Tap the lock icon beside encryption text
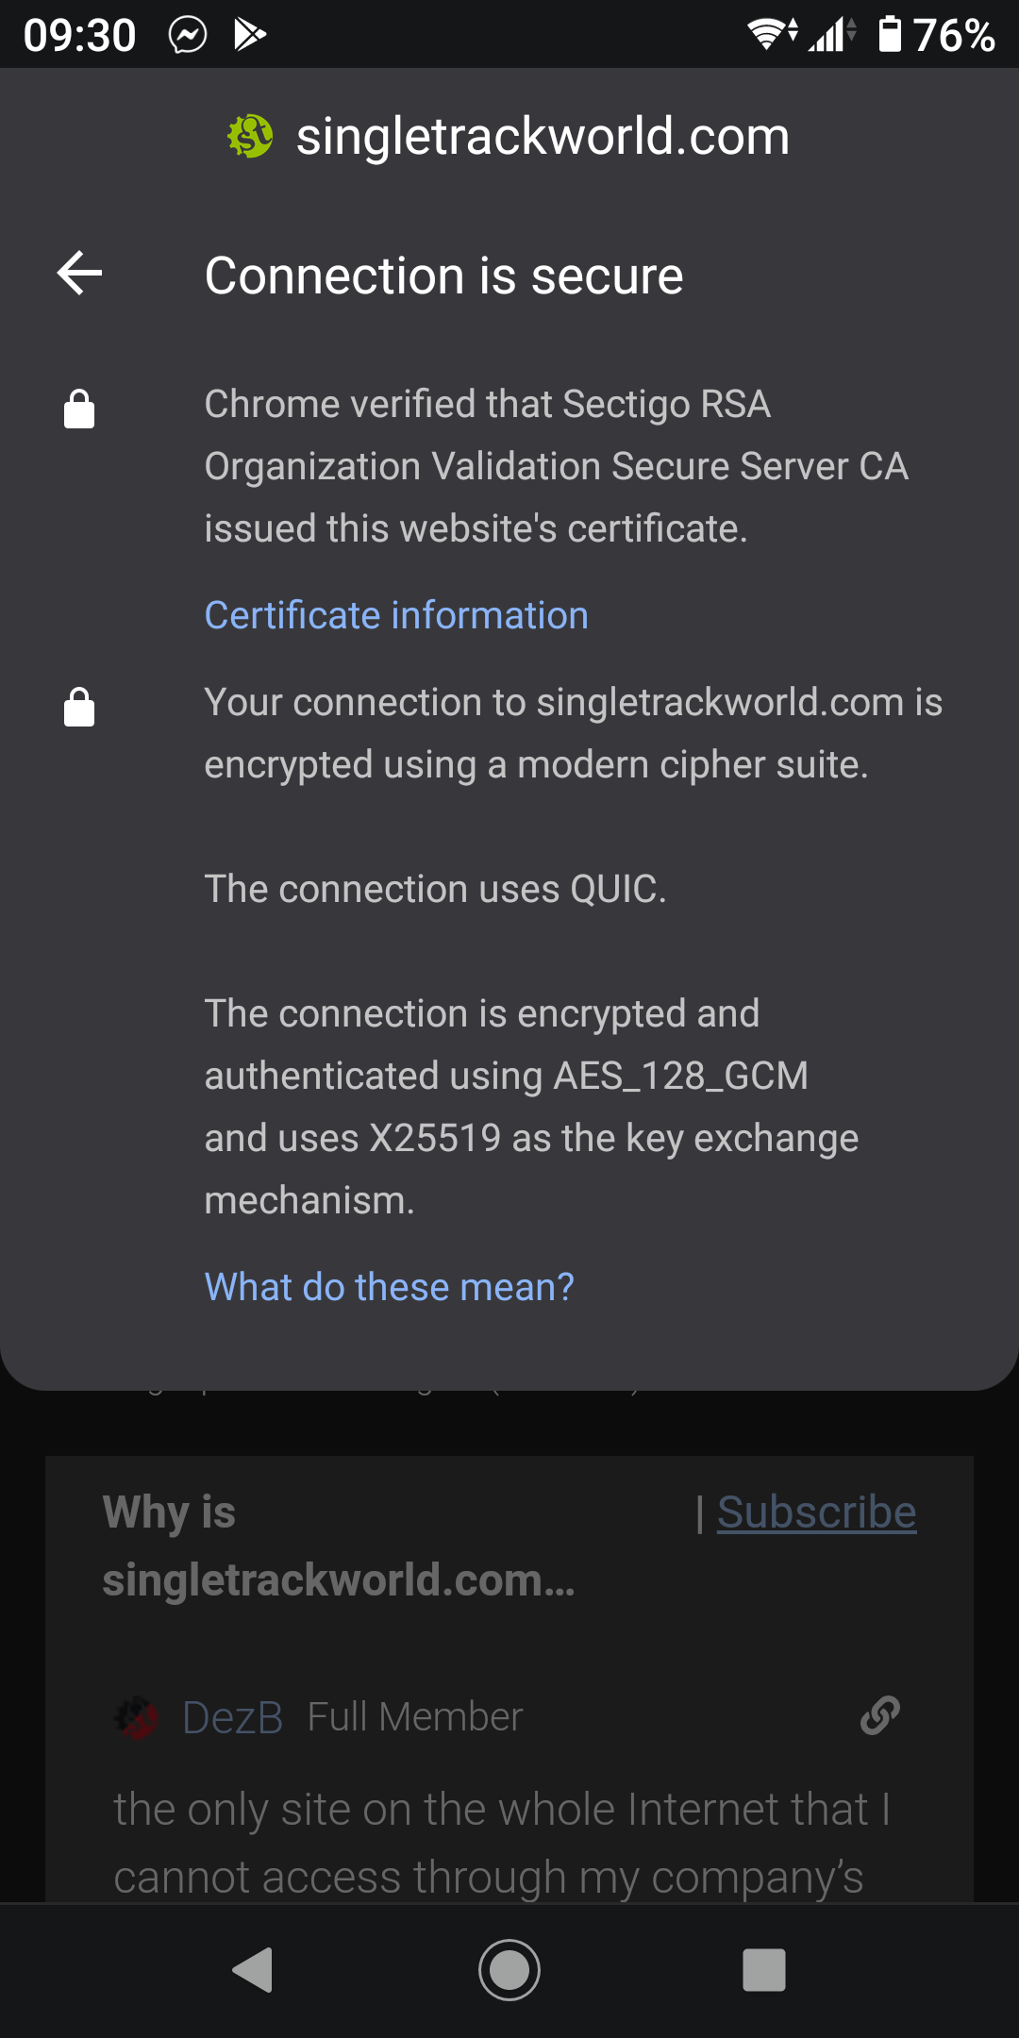Viewport: 1019px width, 2038px height. click(x=79, y=707)
